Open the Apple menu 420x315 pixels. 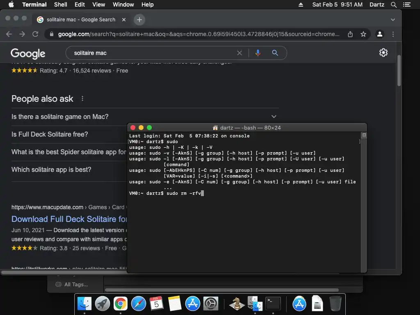pos(11,5)
